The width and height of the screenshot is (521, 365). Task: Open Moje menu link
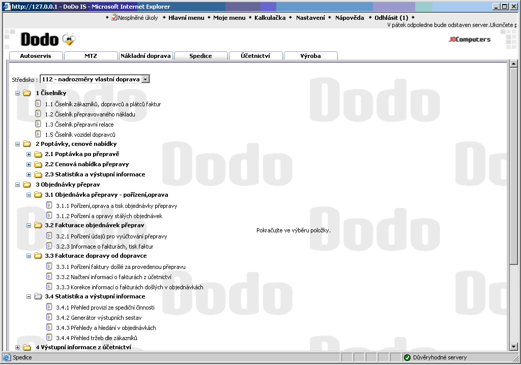229,18
